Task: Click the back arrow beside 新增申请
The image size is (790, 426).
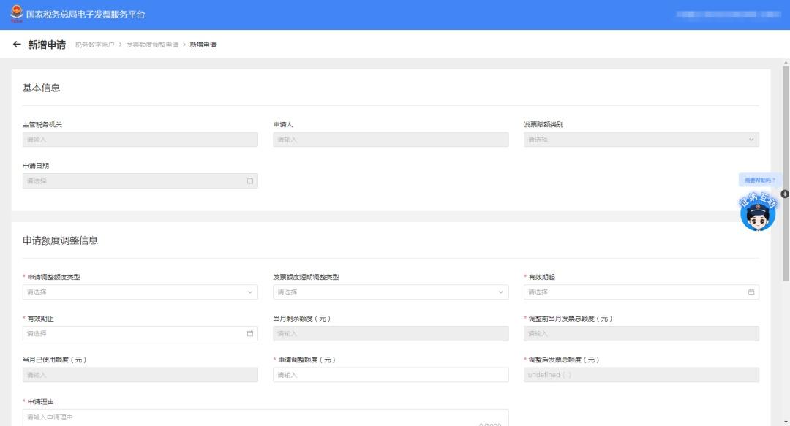Action: 17,45
